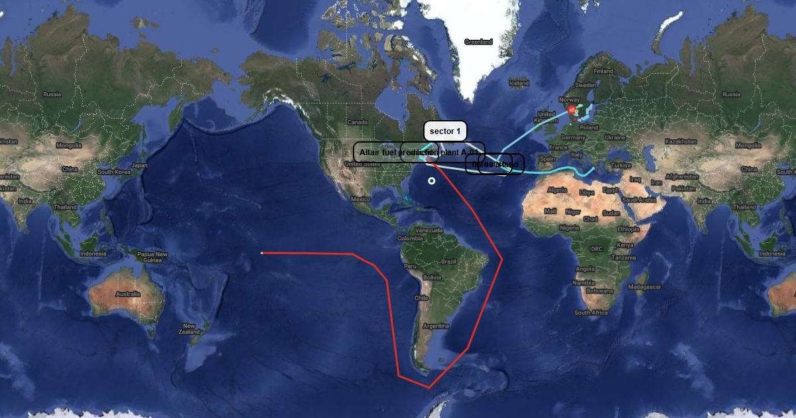This screenshot has width=796, height=418.
Task: Click the white ring marker in the Atlantic
Action: click(432, 180)
